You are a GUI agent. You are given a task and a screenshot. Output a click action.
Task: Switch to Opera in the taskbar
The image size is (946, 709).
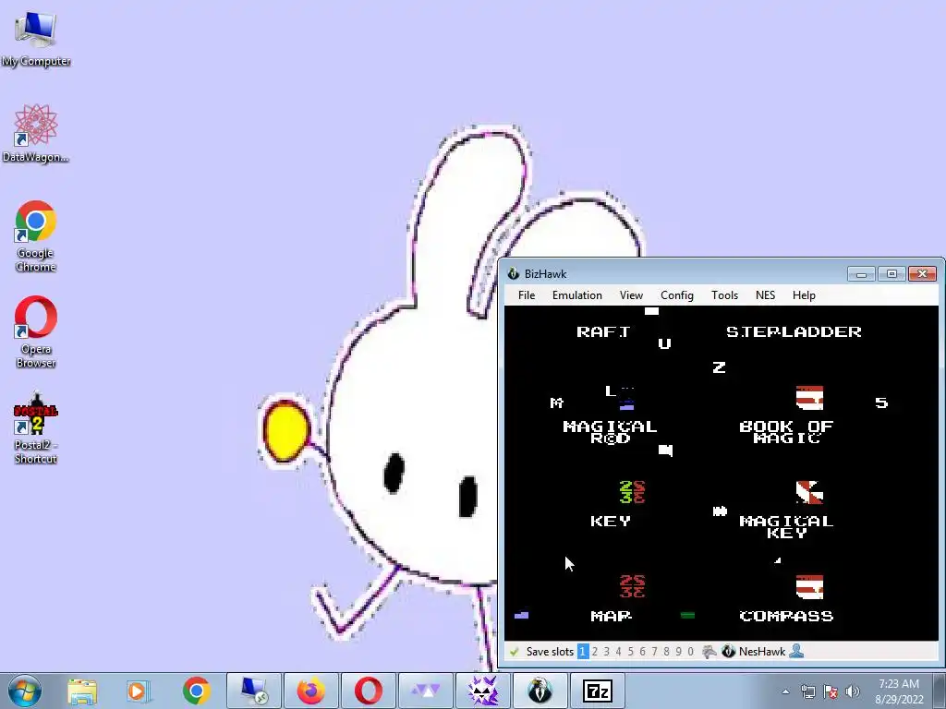click(369, 691)
